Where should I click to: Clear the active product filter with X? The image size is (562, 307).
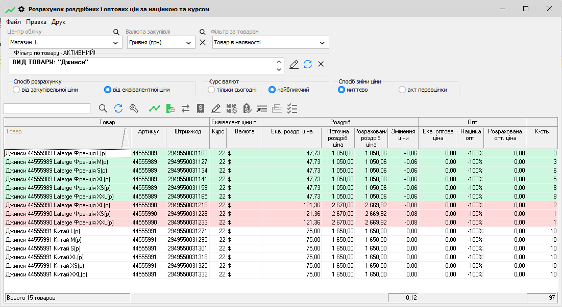point(321,64)
